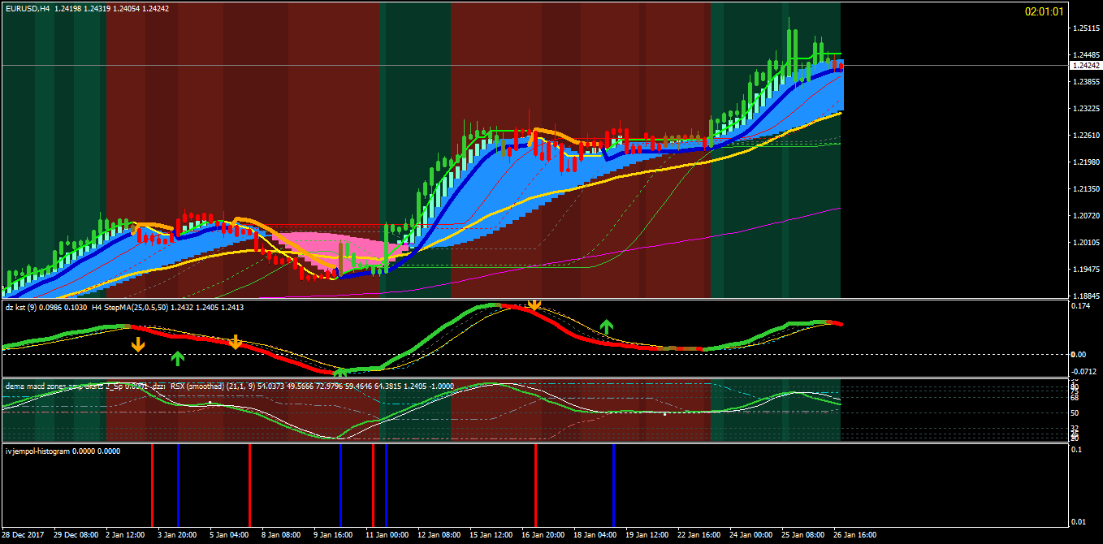Click the 19 Jan 12:00 date label
The width and height of the screenshot is (1103, 544).
point(647,535)
